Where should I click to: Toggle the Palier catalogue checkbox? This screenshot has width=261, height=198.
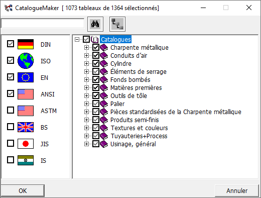(x=96, y=104)
